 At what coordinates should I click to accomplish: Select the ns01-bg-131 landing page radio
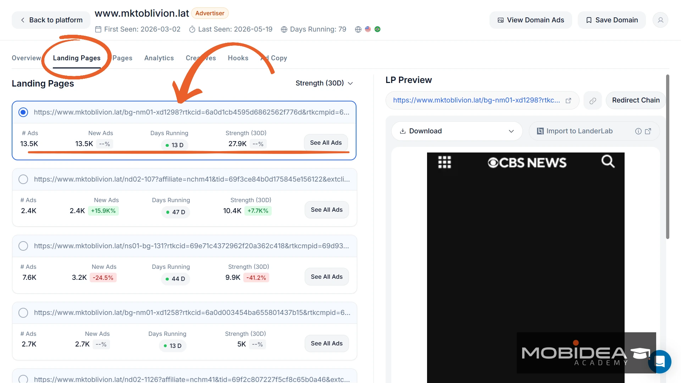point(23,246)
